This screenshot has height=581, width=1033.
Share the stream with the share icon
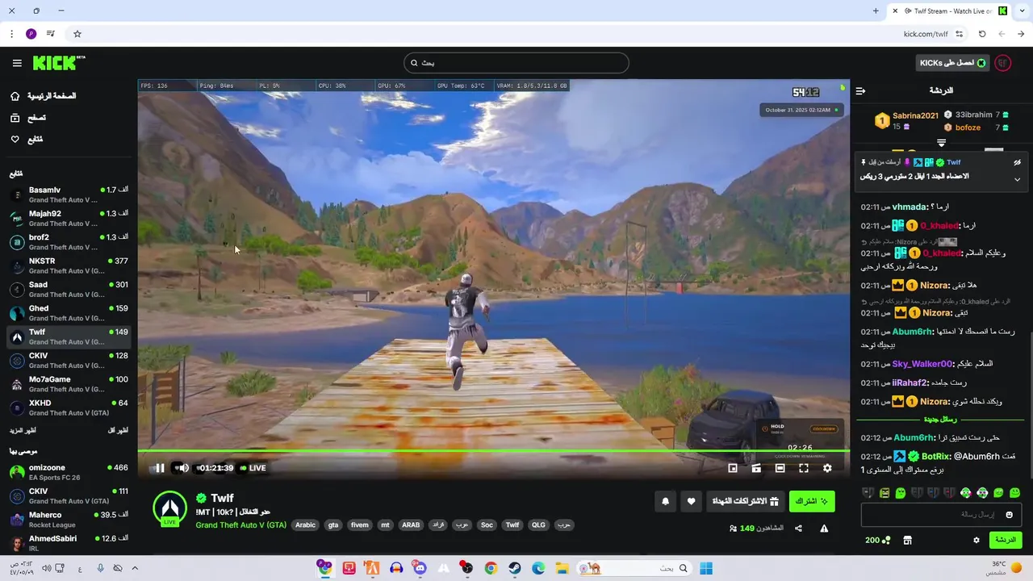pos(798,529)
